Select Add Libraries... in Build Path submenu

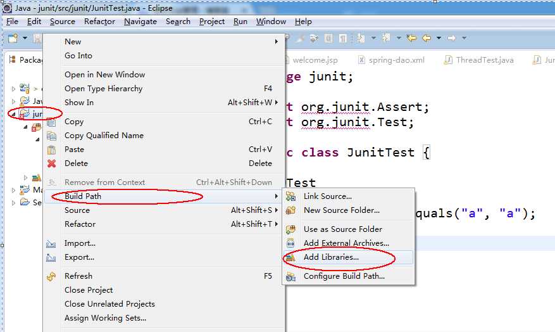[348, 257]
